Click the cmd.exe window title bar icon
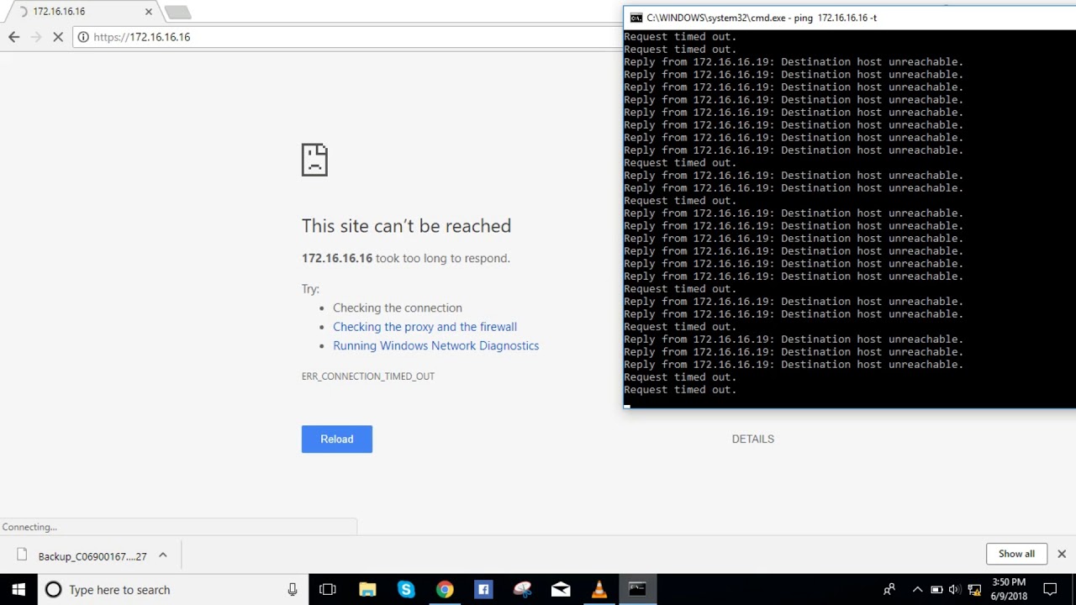Image resolution: width=1076 pixels, height=605 pixels. tap(636, 18)
